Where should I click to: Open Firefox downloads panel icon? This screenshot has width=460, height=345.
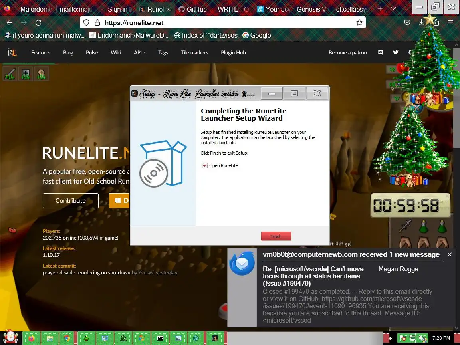[421, 23]
